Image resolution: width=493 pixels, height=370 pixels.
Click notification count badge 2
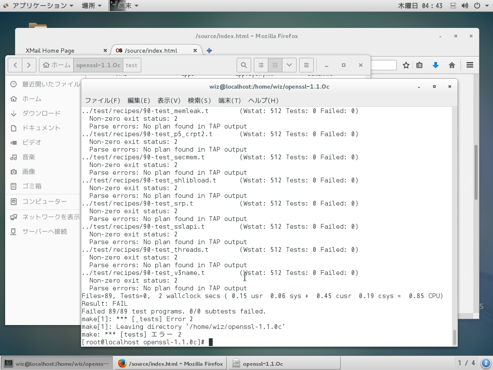pos(486,364)
